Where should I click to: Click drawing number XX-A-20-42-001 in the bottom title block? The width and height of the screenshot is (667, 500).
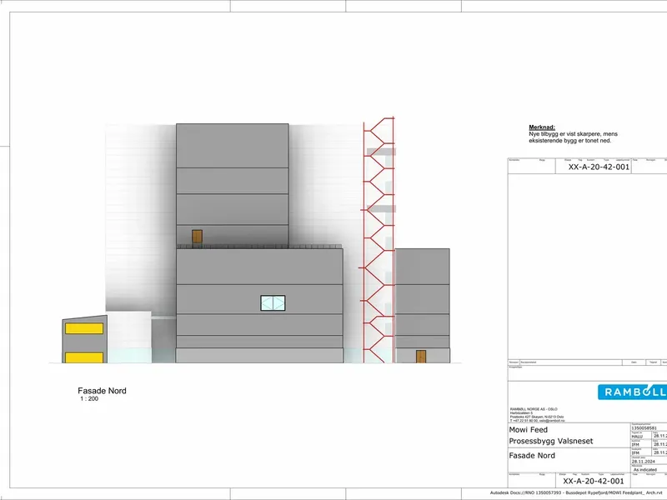594,482
